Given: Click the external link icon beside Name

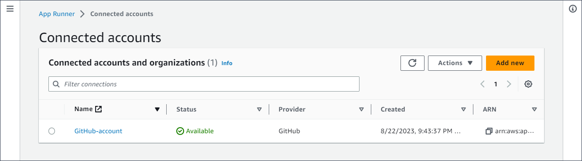Looking at the screenshot, I should 99,109.
